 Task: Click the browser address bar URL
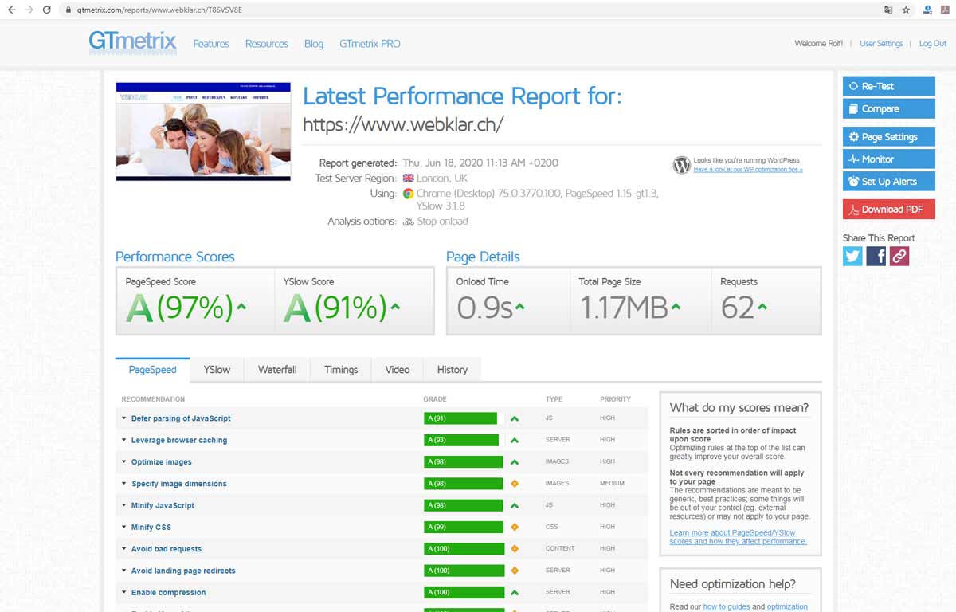click(159, 10)
